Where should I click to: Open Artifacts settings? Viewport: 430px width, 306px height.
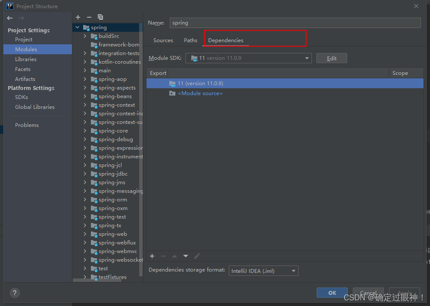25,79
